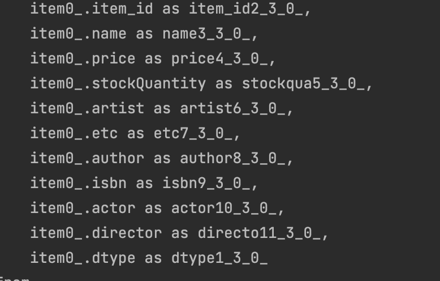Click the item0_.artist column text
The image size is (440, 281).
tap(87, 108)
